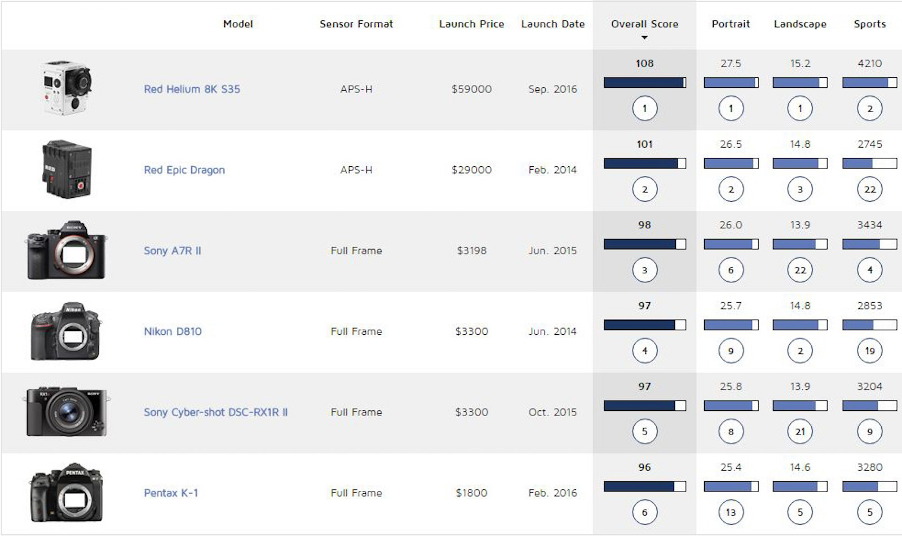Click the Nikon D810 model link

coord(173,331)
